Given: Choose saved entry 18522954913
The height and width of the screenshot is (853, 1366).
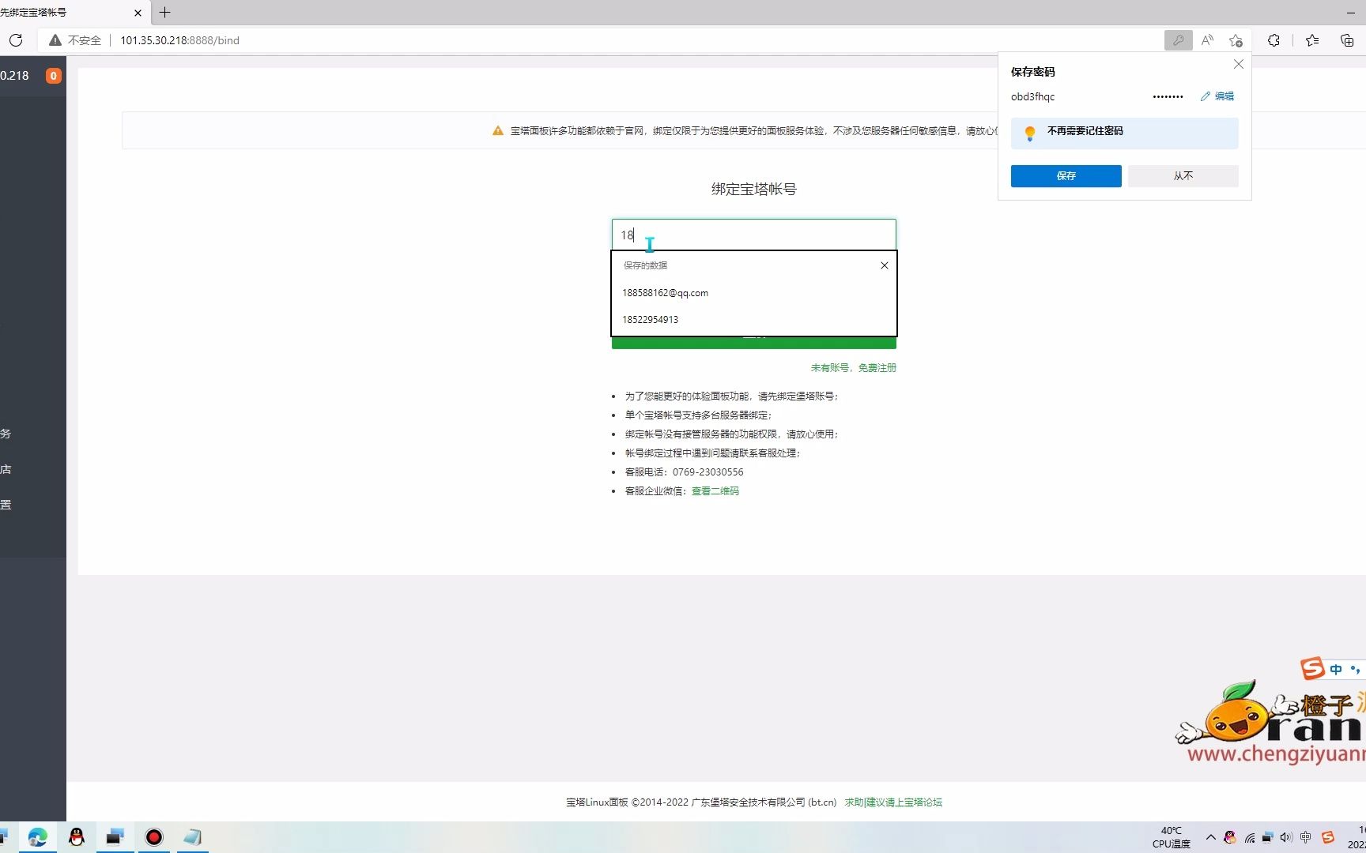Looking at the screenshot, I should 753,320.
